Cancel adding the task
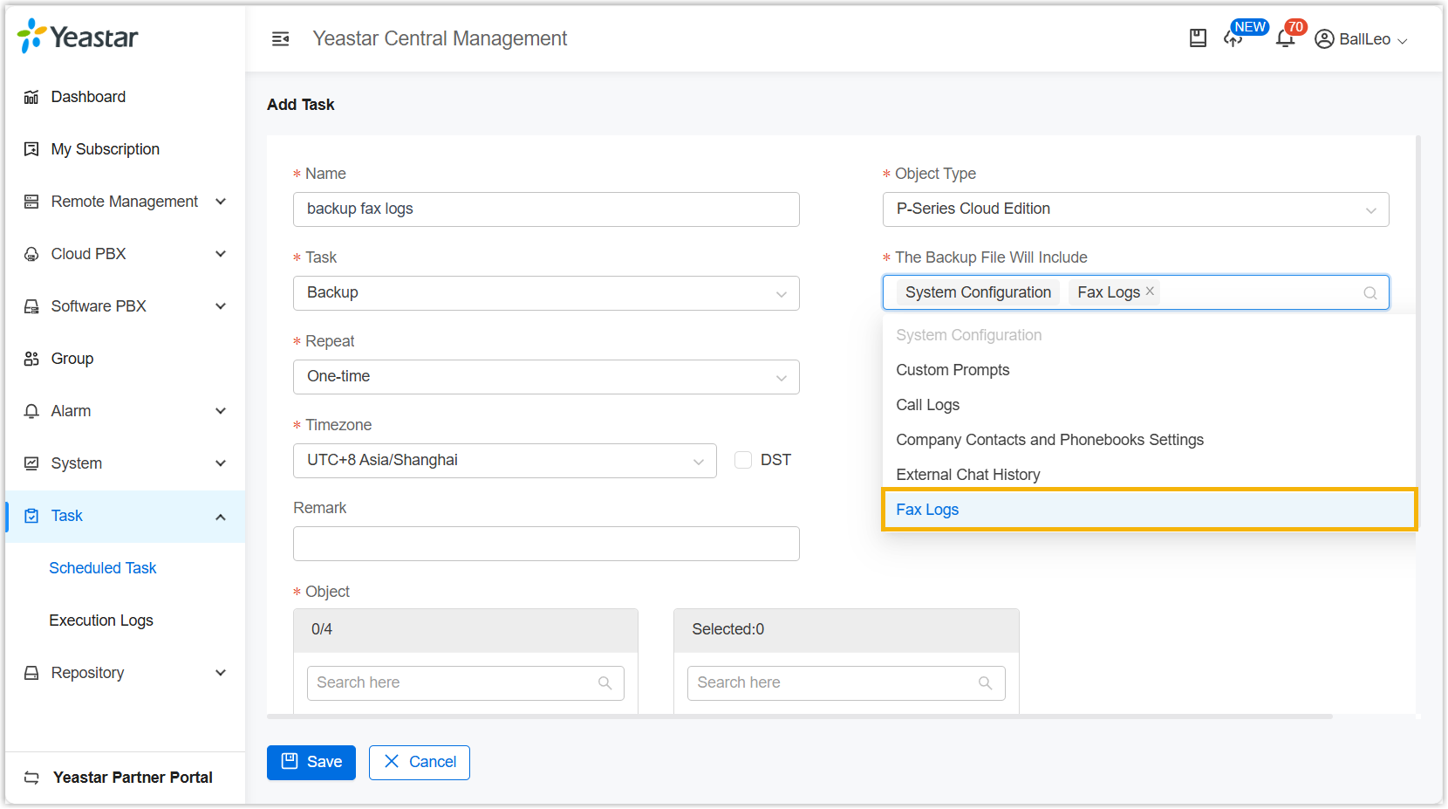Viewport: 1448px width, 809px height. (420, 762)
